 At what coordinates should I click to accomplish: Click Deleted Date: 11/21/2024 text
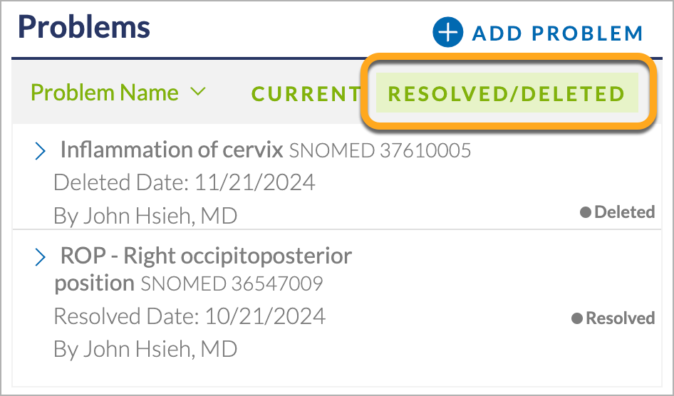click(x=185, y=182)
